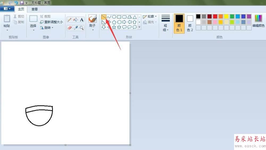Pick the brown color swatch
The height and width of the screenshot is (150, 266).
point(210,22)
